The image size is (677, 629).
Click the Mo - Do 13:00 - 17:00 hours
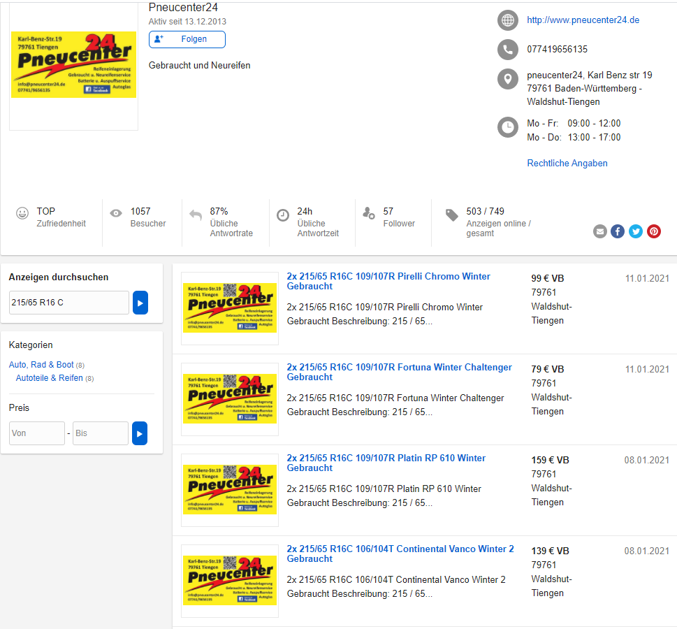(574, 138)
